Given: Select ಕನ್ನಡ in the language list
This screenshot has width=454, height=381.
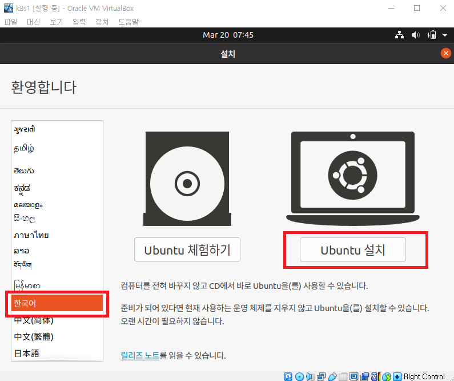Looking at the screenshot, I should tap(57, 188).
